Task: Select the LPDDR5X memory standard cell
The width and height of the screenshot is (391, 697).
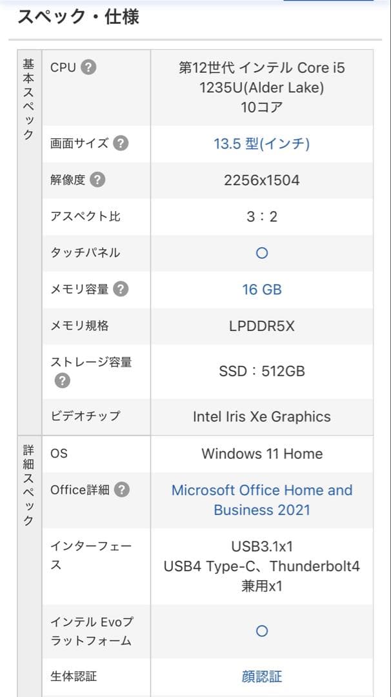Action: [261, 326]
